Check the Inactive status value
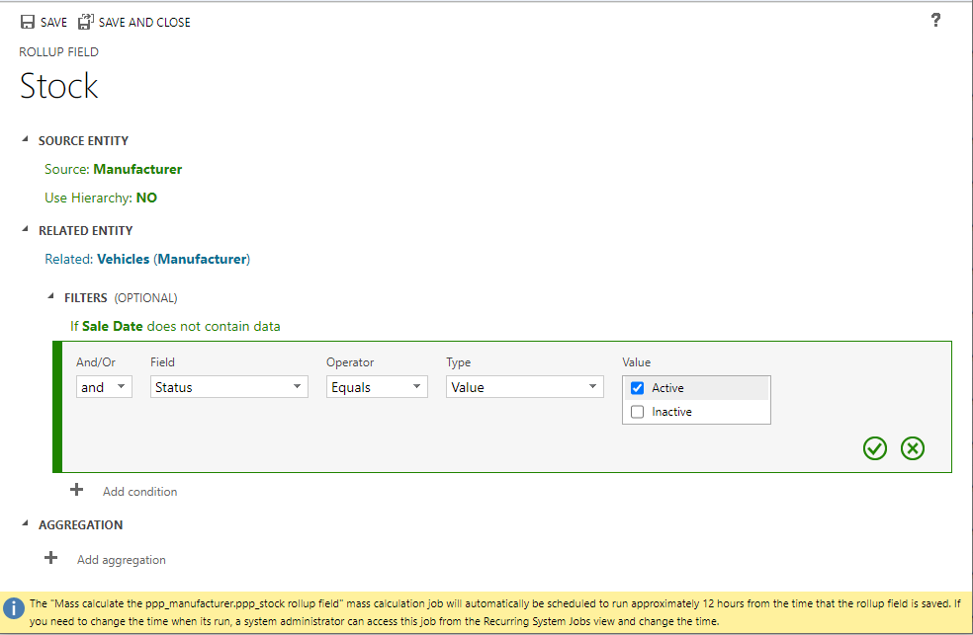Viewport: 973px width, 635px height. coord(637,411)
